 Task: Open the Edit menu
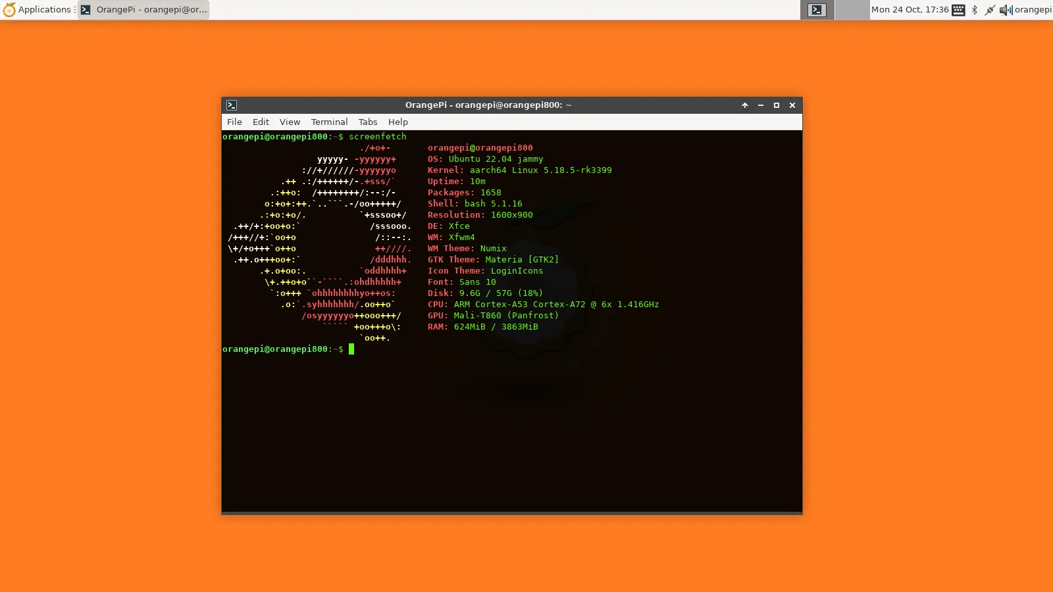point(261,122)
